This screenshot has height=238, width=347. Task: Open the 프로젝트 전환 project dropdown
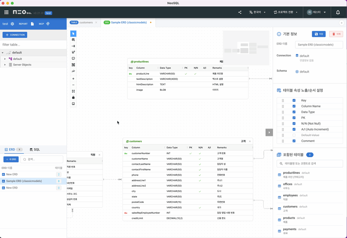pyautogui.click(x=285, y=12)
